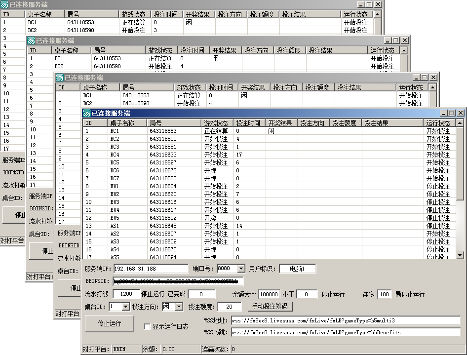Open the 端口号 8080 dropdown
This screenshot has width=467, height=355.
tap(241, 269)
